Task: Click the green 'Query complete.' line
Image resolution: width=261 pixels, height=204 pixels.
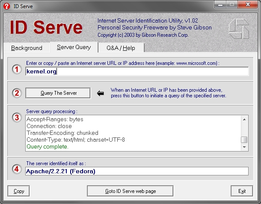Action: pyautogui.click(x=47, y=146)
